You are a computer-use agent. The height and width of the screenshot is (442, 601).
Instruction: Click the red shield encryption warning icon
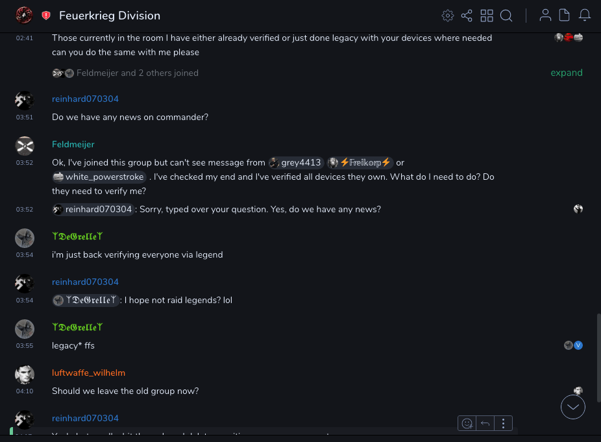tap(46, 16)
